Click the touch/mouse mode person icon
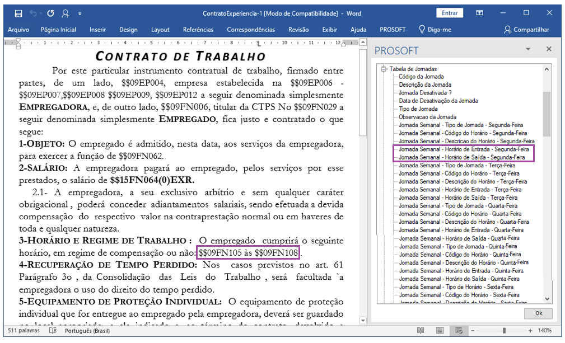This screenshot has width=565, height=343. tap(65, 13)
